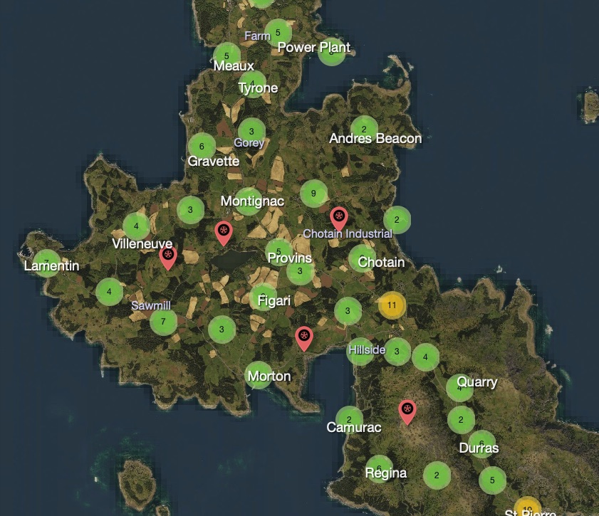Select the green 2 cluster at Camurac
The image size is (599, 516).
pos(349,419)
